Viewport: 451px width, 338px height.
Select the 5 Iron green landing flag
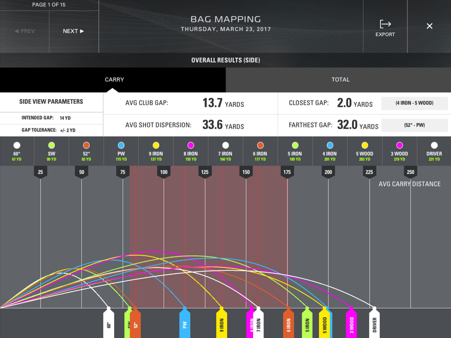coord(307,323)
